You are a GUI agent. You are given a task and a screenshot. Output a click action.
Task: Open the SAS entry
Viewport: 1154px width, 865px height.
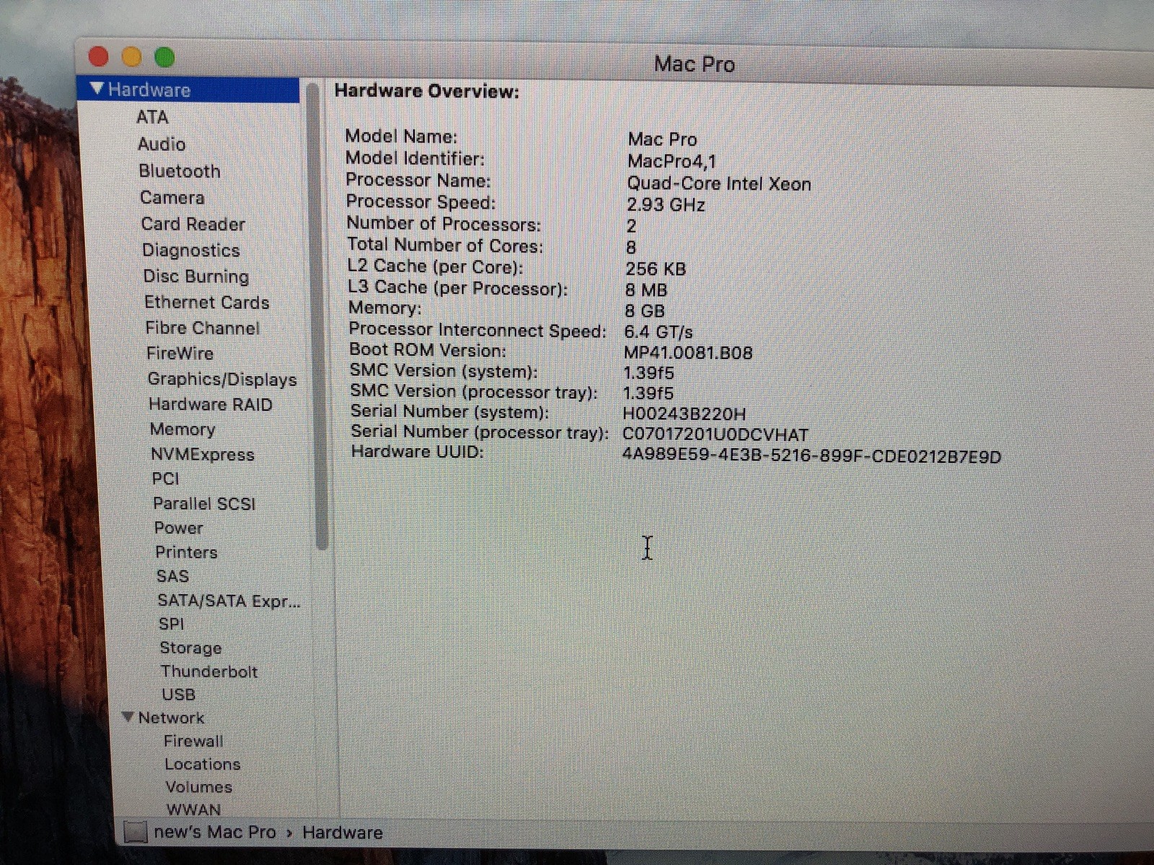(173, 576)
